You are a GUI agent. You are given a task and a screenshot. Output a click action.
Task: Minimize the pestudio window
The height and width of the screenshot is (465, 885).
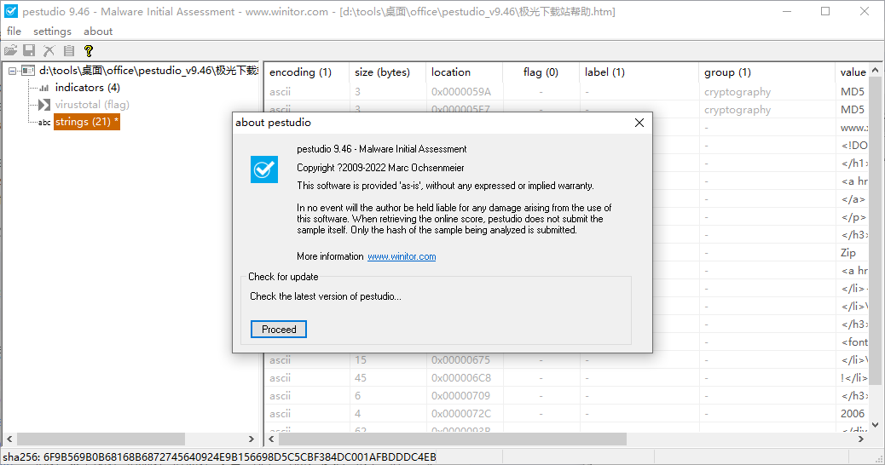coord(787,11)
